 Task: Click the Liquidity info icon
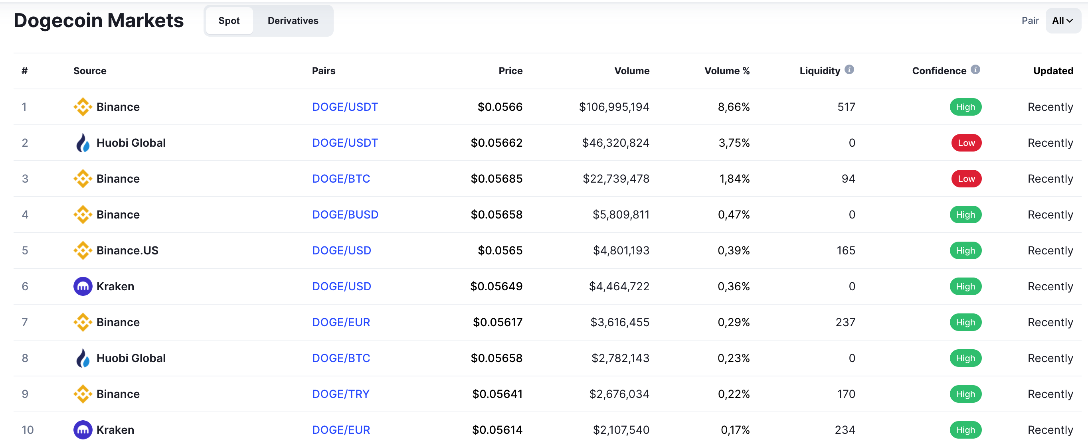click(x=849, y=70)
